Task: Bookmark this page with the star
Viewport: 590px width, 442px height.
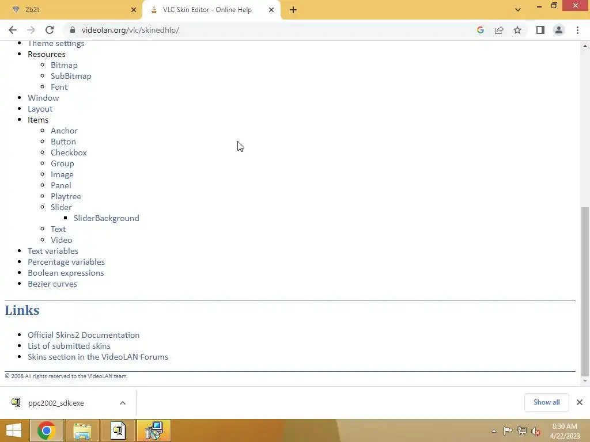Action: coord(517,30)
